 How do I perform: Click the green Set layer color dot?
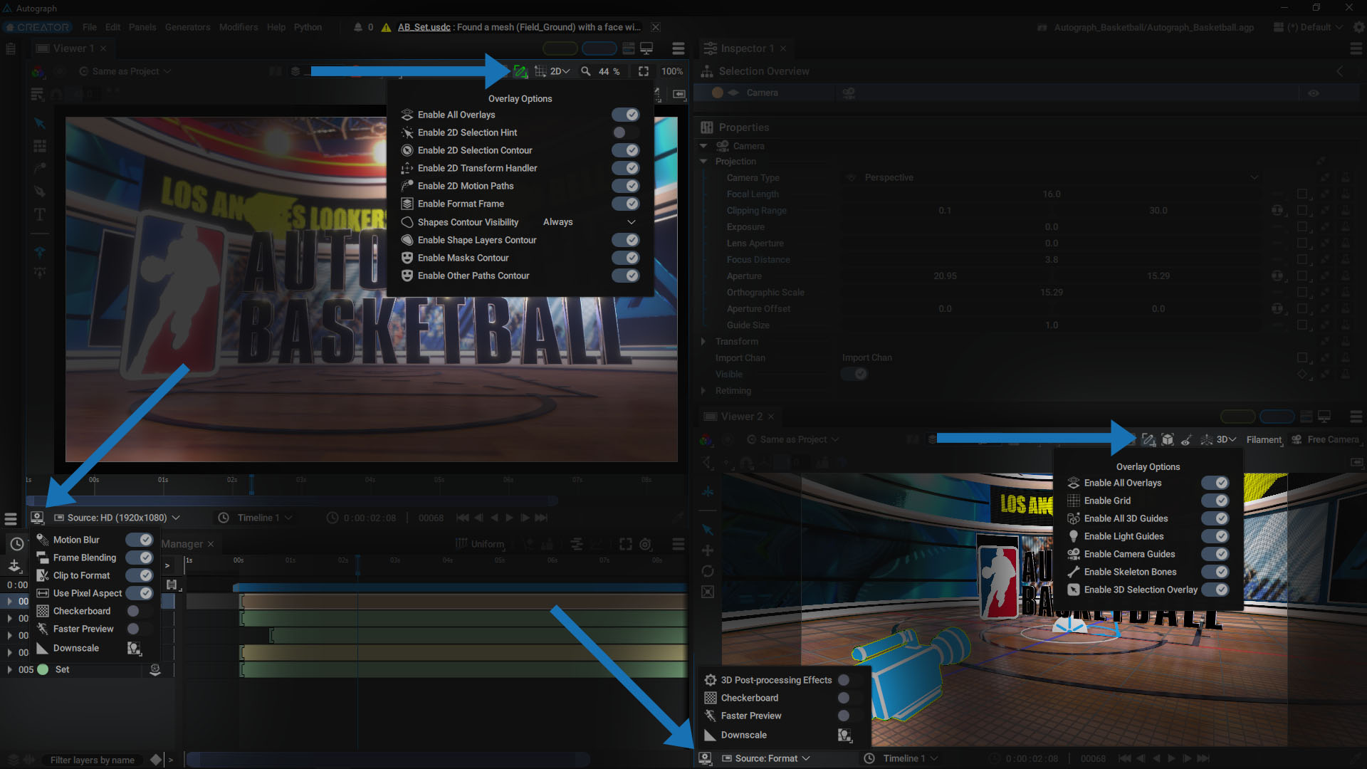pyautogui.click(x=43, y=669)
